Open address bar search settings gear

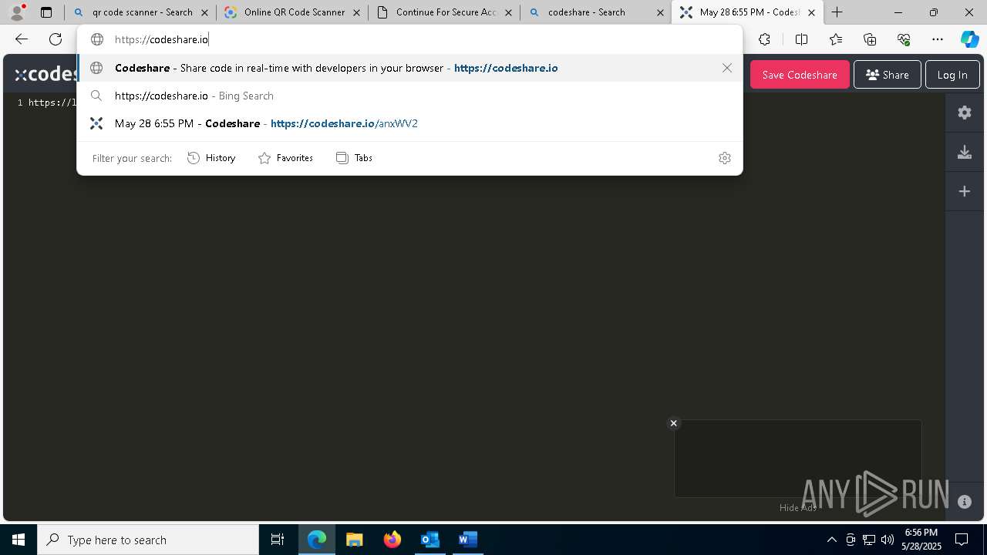point(725,158)
